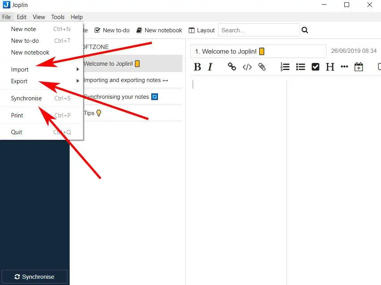Select Print in the File menu
This screenshot has width=381, height=285.
click(41, 115)
